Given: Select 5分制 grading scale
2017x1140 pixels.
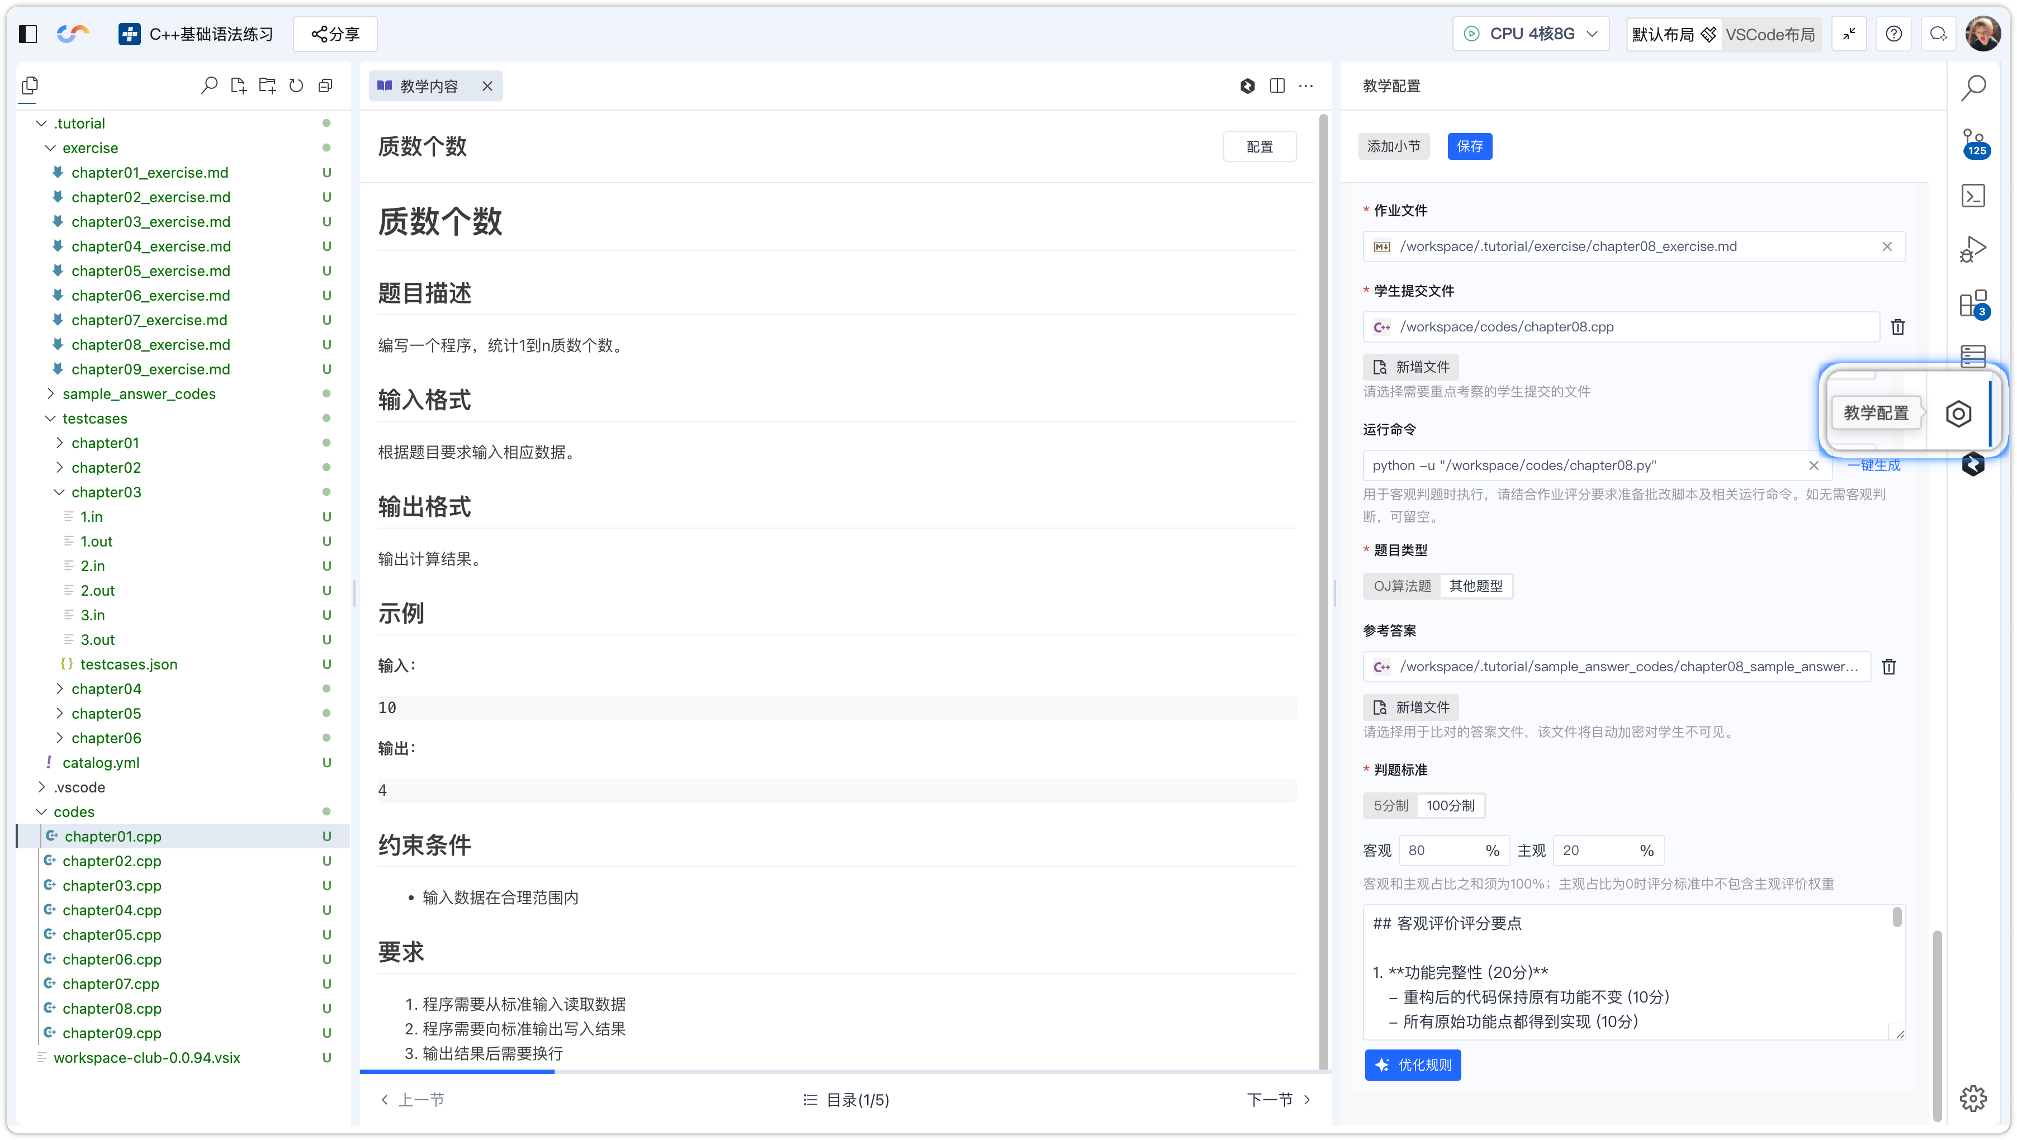Looking at the screenshot, I should click(x=1391, y=806).
